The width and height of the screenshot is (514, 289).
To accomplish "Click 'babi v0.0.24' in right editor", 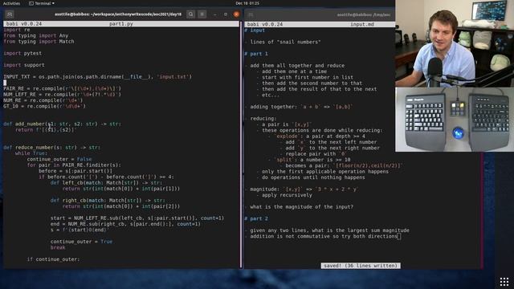I will (x=265, y=24).
